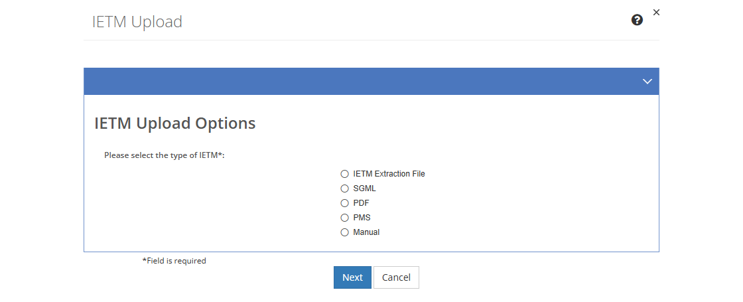Choose the PDF radio option

tap(344, 203)
